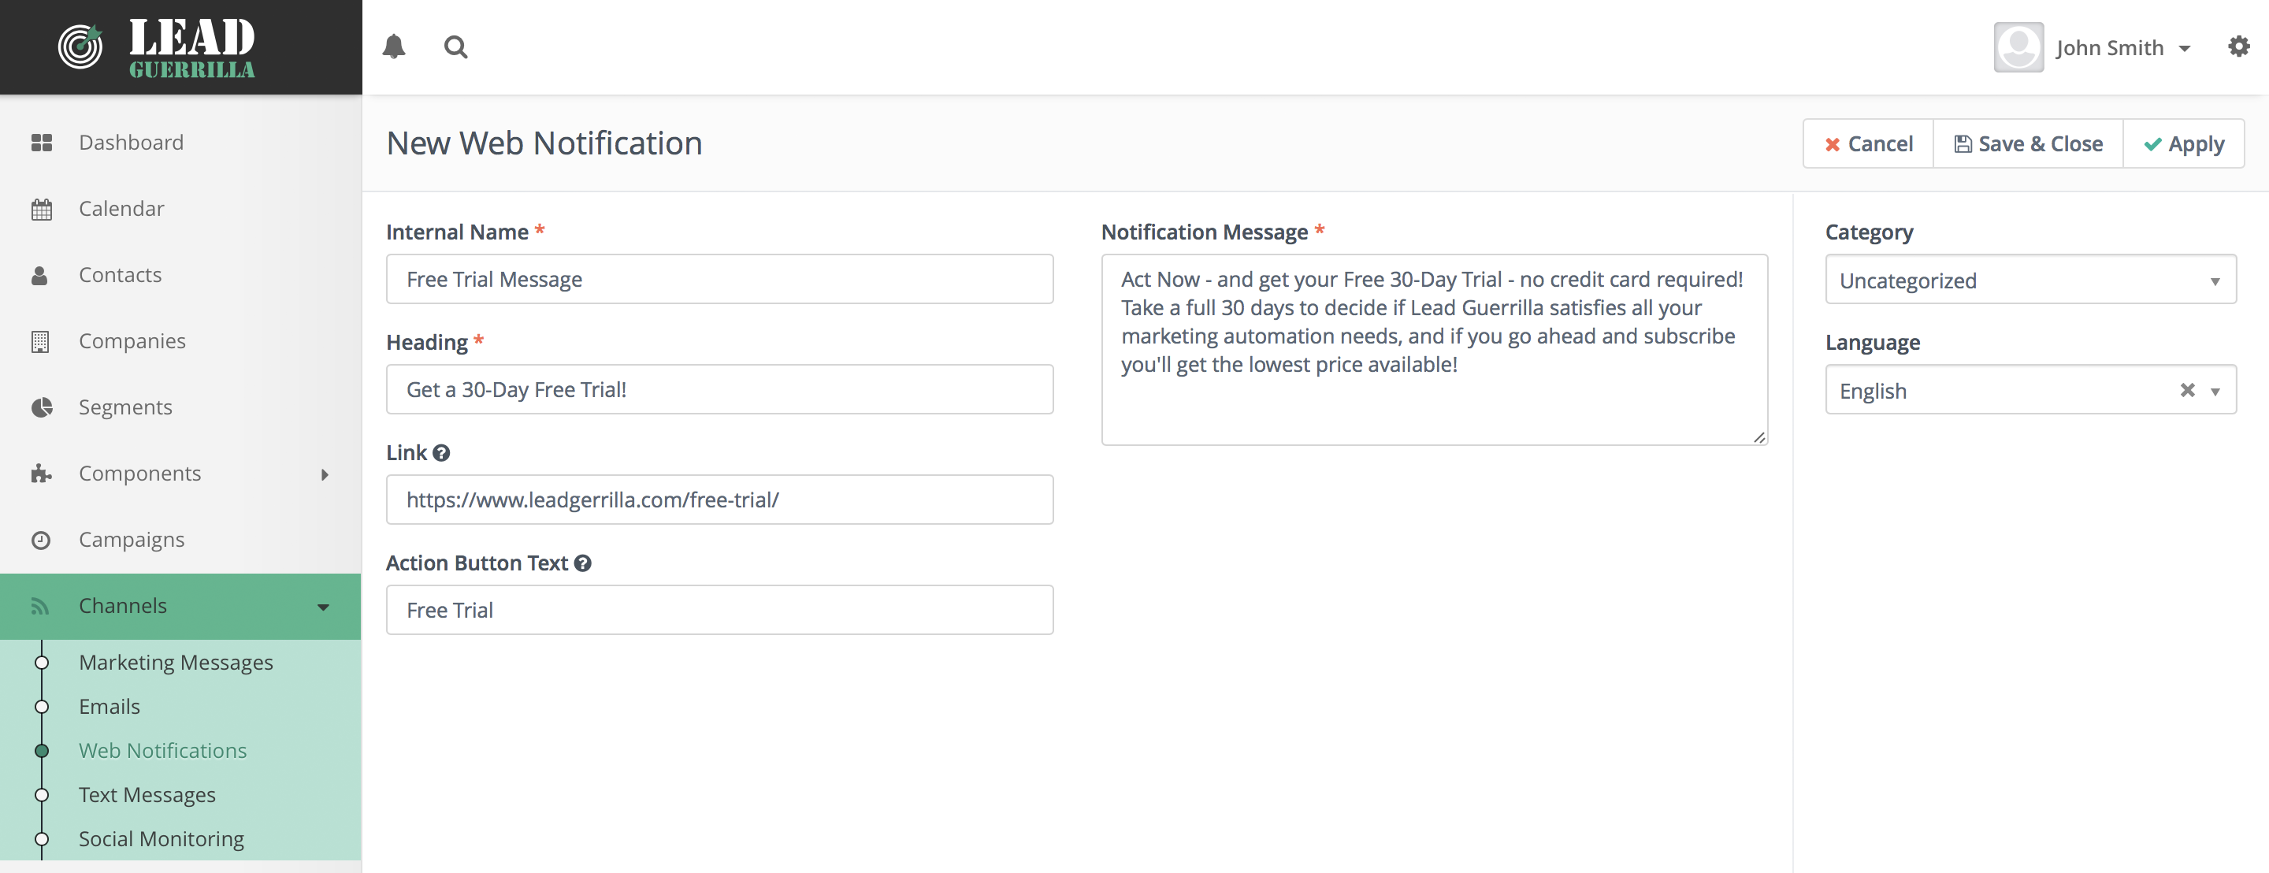Viewport: 2269px width, 873px height.
Task: Click the Calendar icon in sidebar
Action: 42,210
